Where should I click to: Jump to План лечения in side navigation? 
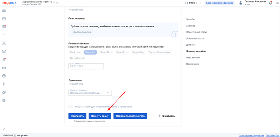click(193, 58)
